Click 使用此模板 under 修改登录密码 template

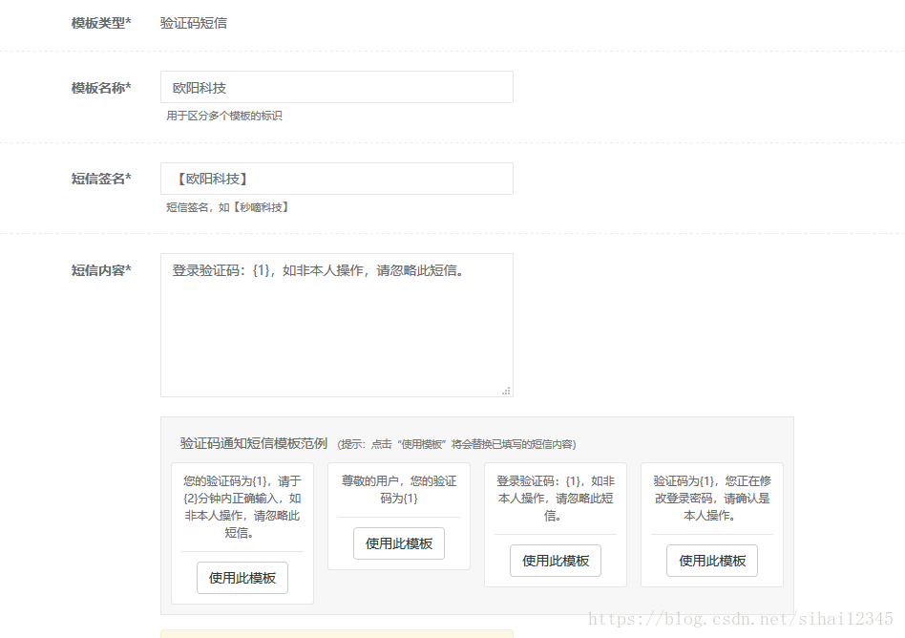pos(711,561)
